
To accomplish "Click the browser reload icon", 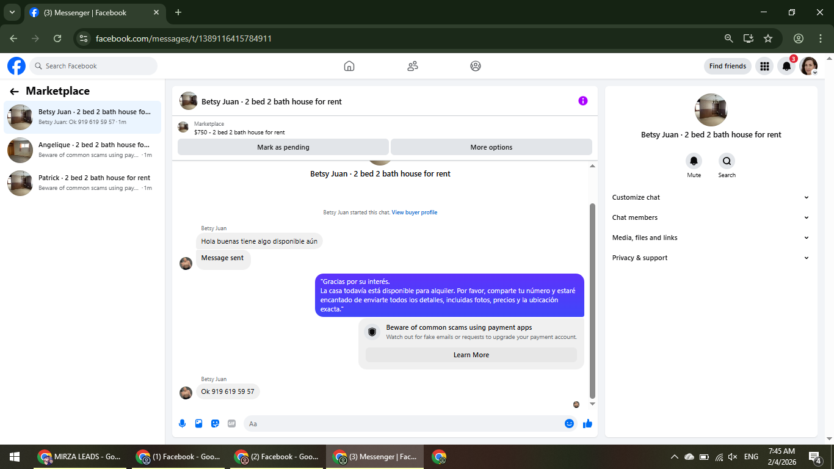I will click(57, 38).
